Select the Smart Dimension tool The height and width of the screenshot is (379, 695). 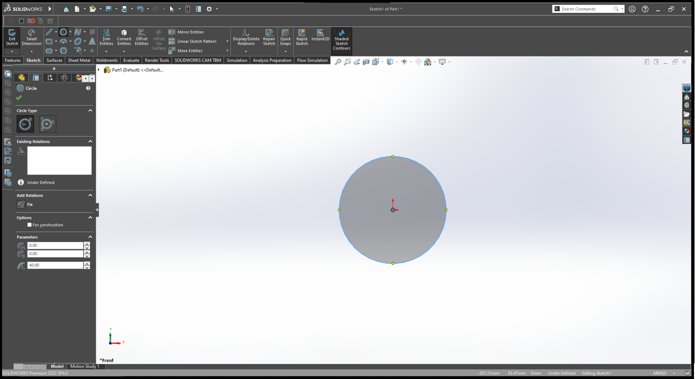click(31, 37)
